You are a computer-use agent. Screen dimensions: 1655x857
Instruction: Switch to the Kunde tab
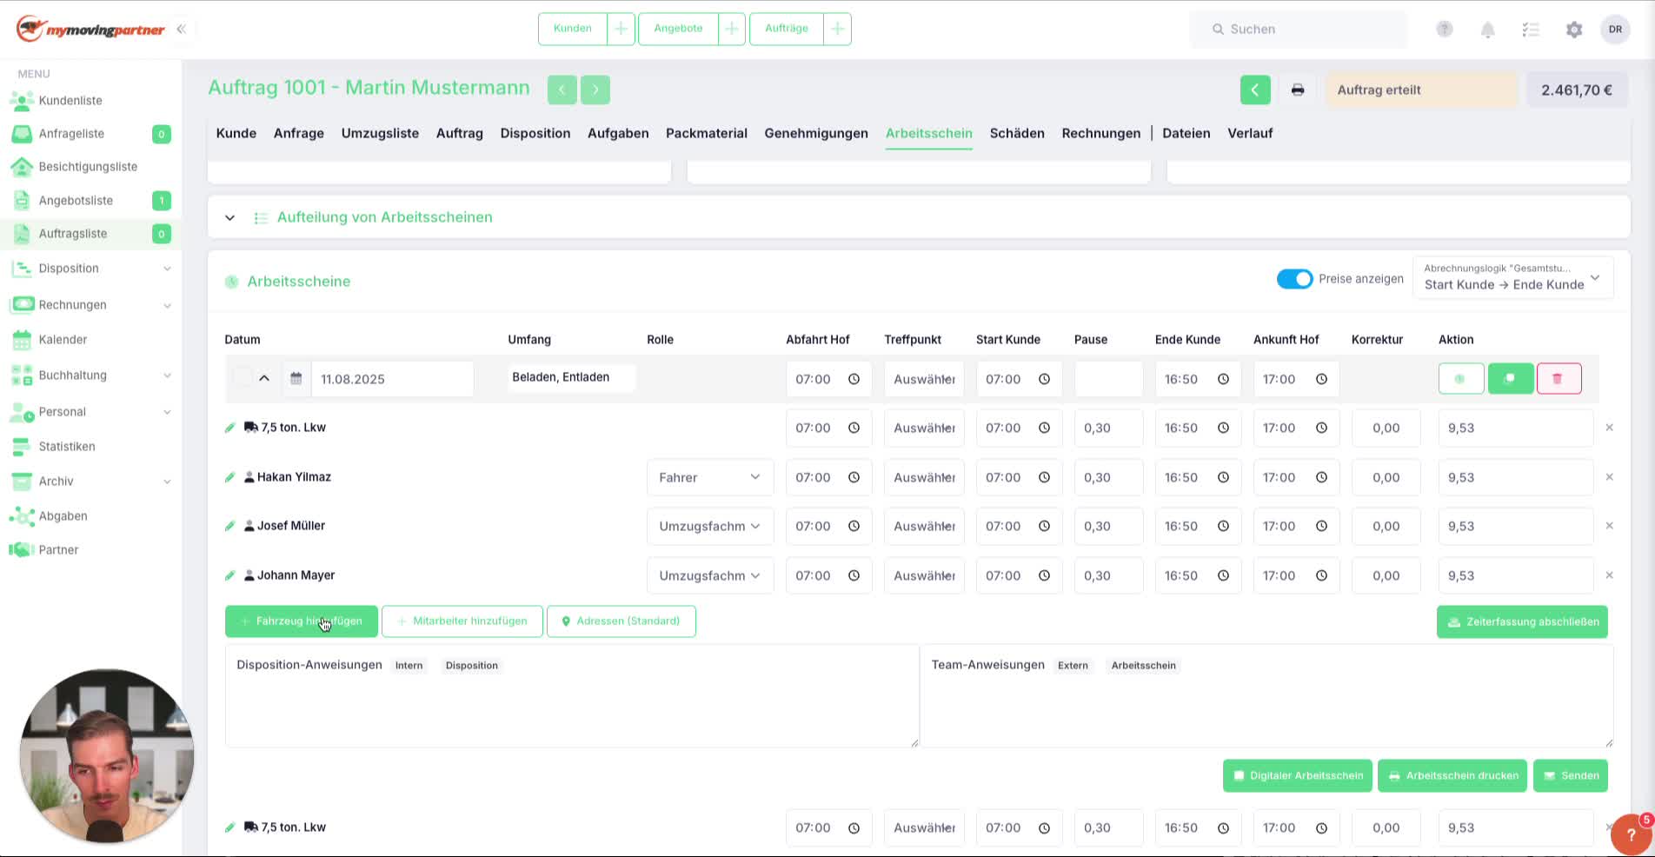point(236,133)
